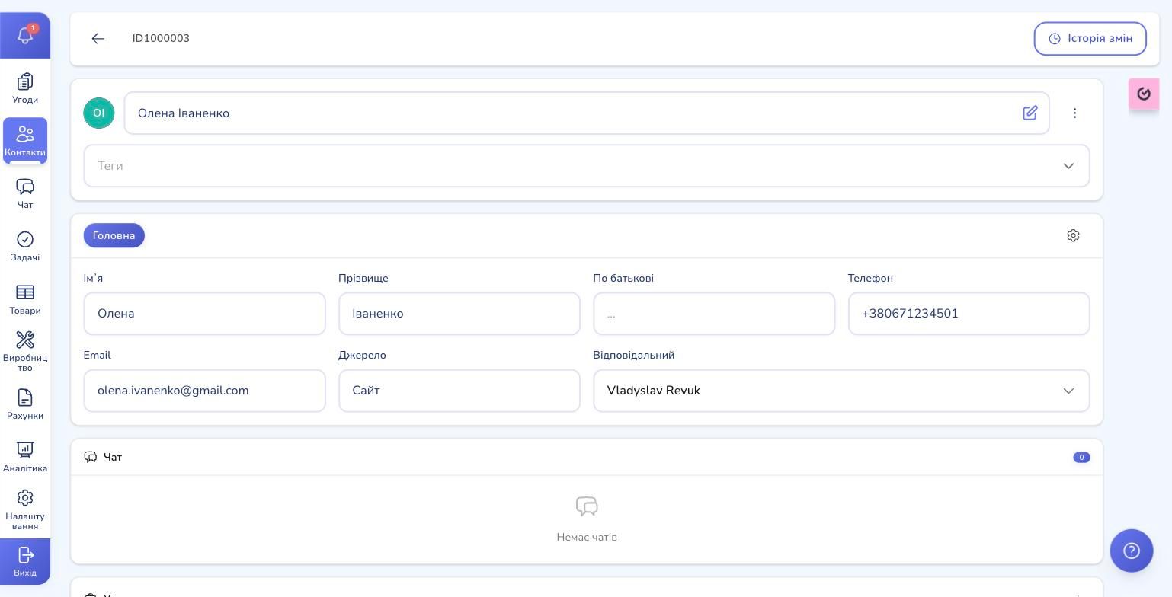Expand the Теги dropdown

pyautogui.click(x=587, y=165)
